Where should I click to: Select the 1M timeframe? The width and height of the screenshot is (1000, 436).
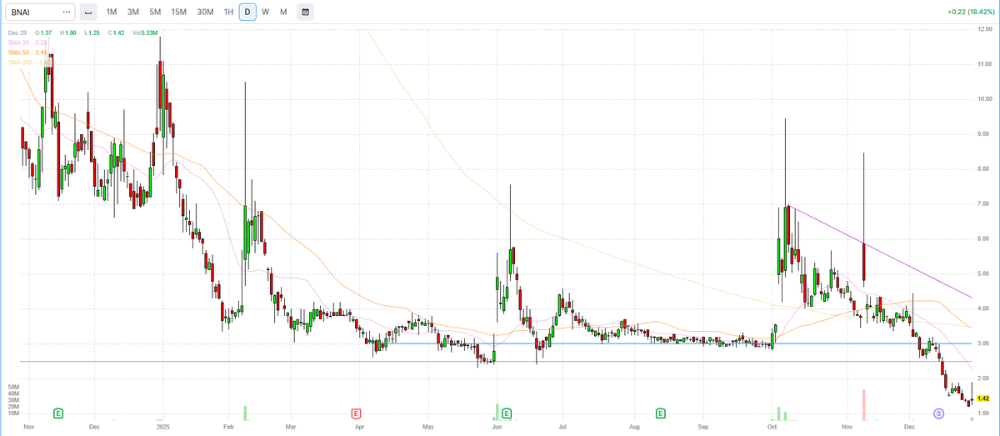pyautogui.click(x=112, y=13)
